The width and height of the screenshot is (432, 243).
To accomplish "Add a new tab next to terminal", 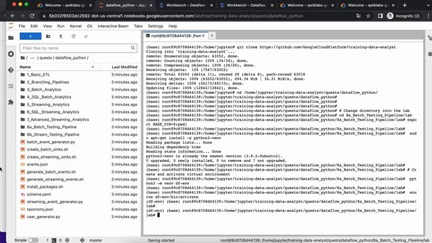I will [212, 36].
